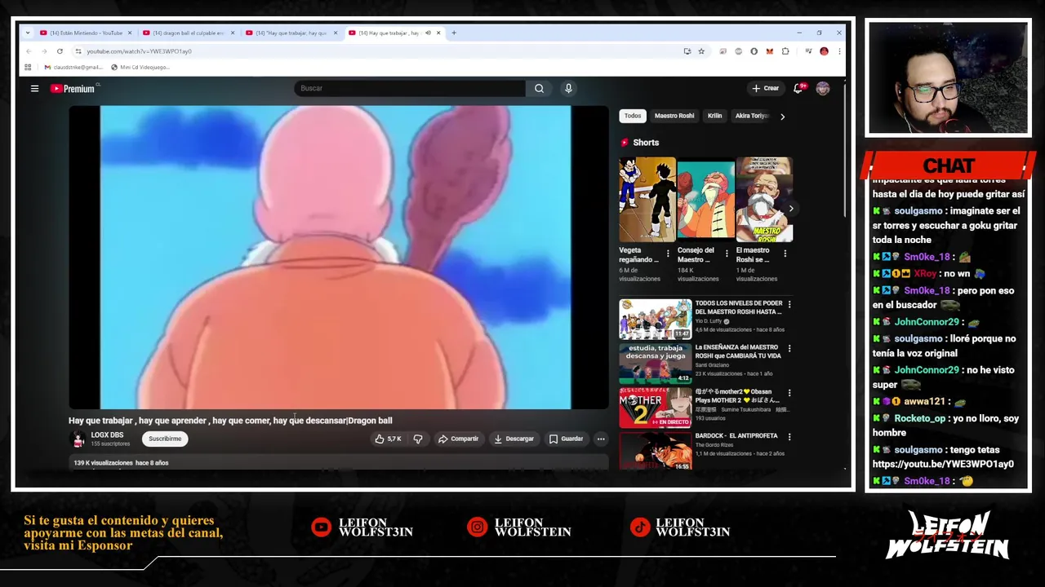Viewport: 1045px width, 587px height.
Task: Show next Shorts with arrow button
Action: [x=790, y=209]
